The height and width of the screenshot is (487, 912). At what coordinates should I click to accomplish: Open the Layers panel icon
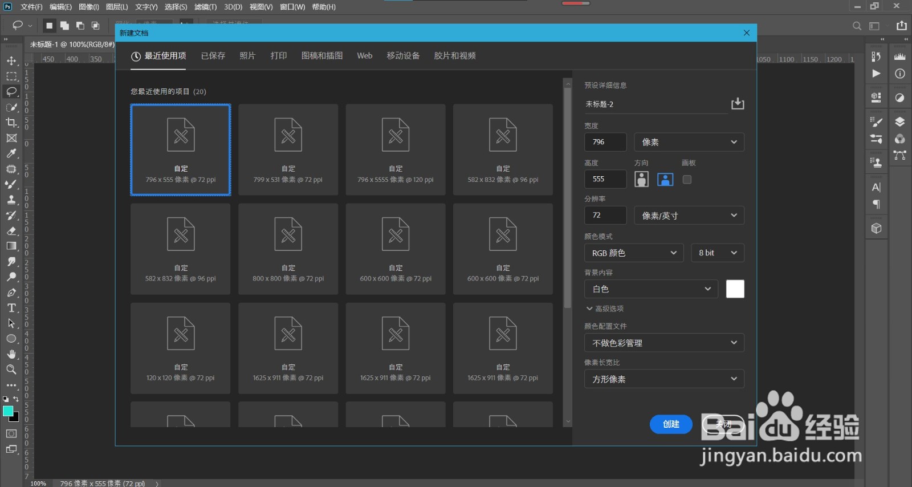pos(899,121)
